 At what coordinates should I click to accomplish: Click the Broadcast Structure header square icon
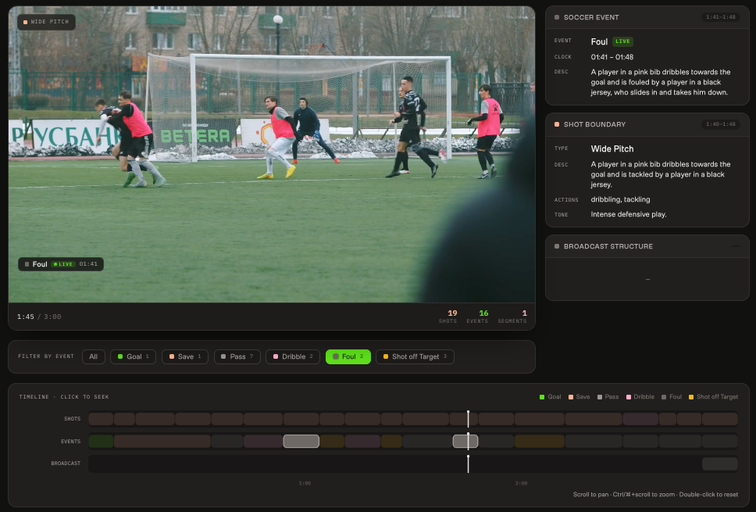tap(557, 246)
